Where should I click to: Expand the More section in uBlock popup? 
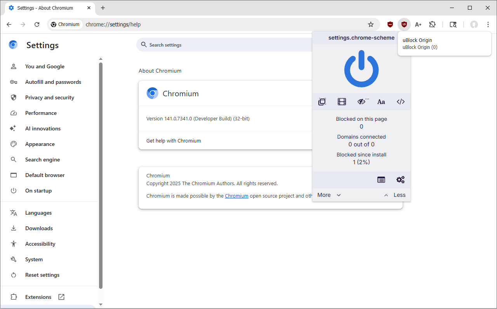click(329, 195)
